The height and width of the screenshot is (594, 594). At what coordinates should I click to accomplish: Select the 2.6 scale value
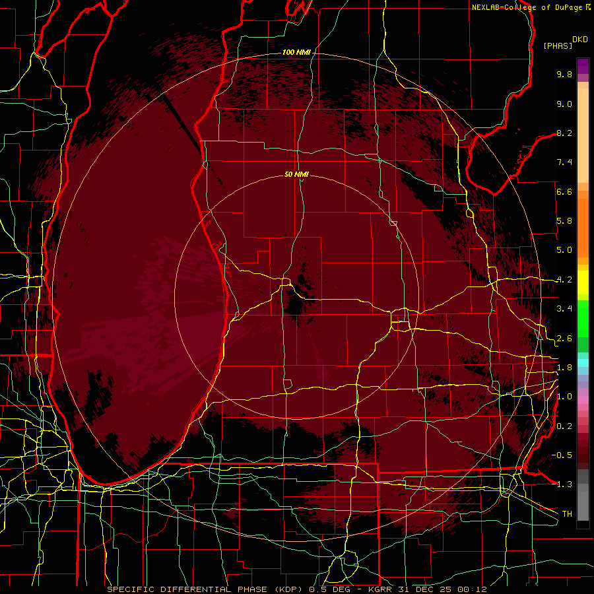click(x=564, y=339)
